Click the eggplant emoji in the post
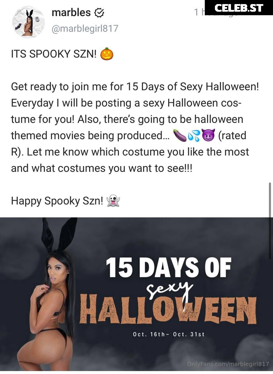This screenshot has height=374, width=273. [180, 136]
